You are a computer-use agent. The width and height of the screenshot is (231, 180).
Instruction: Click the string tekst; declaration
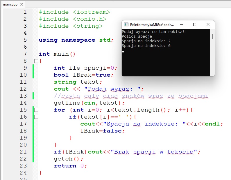[78, 82]
